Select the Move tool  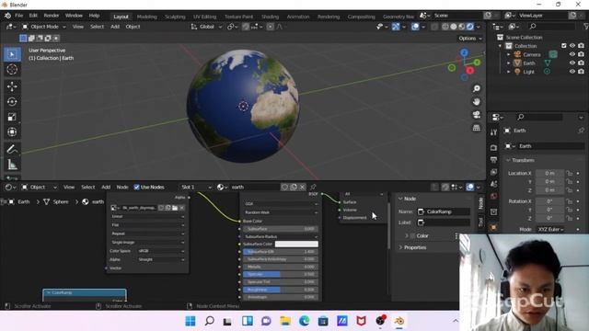coord(12,86)
